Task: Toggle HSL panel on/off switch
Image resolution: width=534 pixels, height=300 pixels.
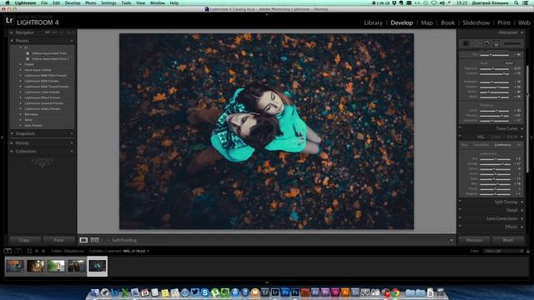Action: click(460, 137)
